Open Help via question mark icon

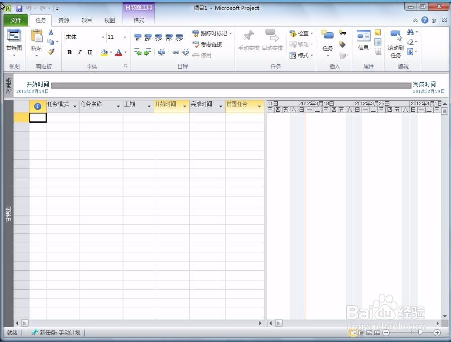(x=425, y=20)
